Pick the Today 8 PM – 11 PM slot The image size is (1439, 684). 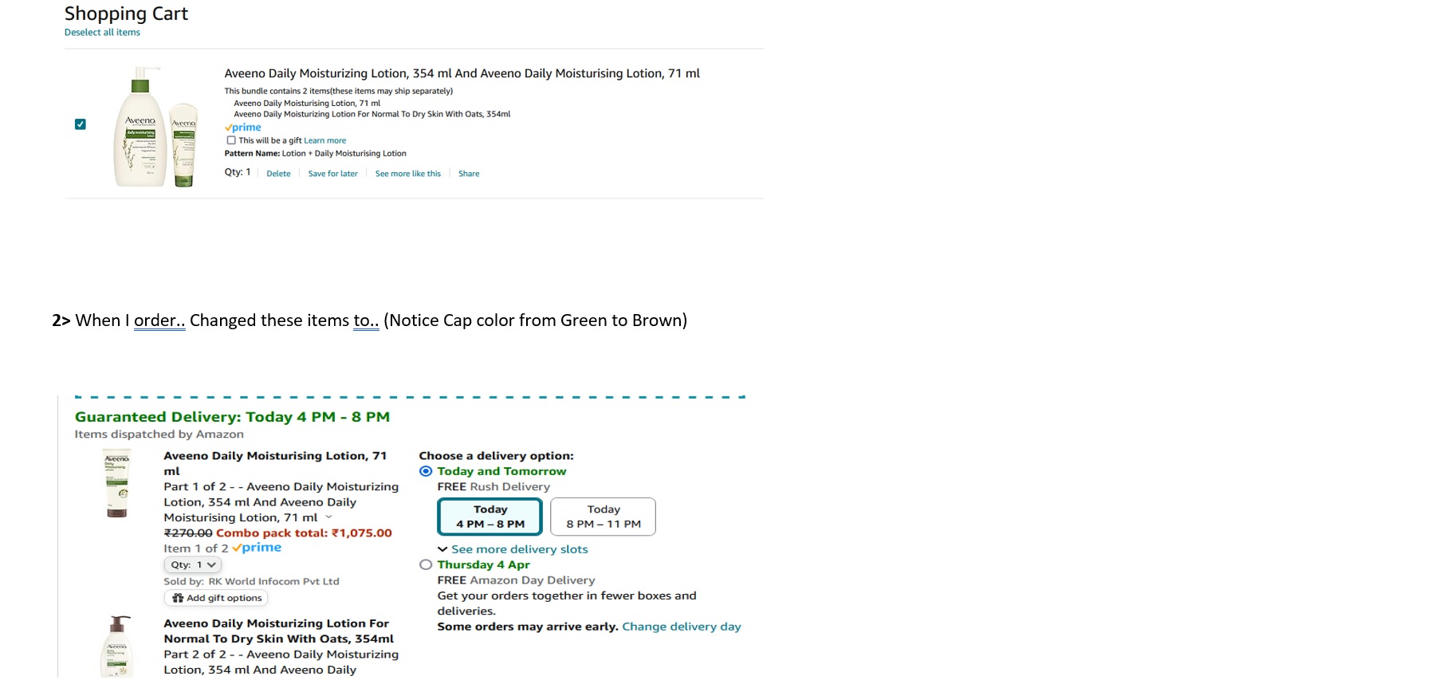pos(603,517)
